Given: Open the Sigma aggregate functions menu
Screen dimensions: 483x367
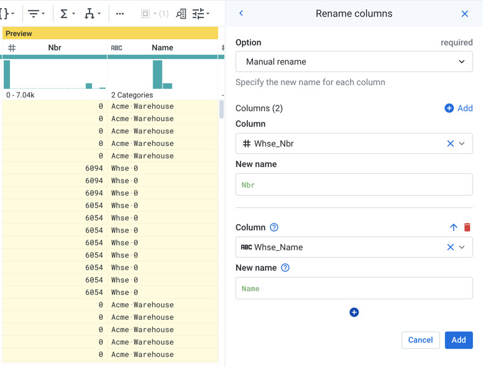Looking at the screenshot, I should (67, 14).
